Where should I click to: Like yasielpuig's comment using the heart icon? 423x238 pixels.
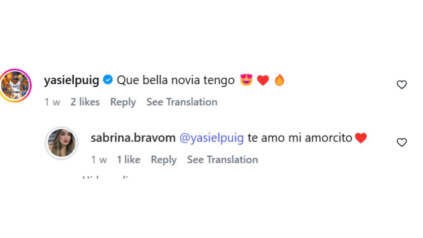tap(402, 85)
